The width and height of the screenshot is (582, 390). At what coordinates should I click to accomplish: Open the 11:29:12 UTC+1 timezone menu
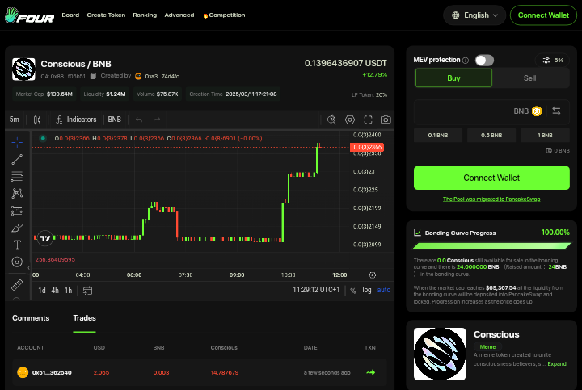(316, 290)
